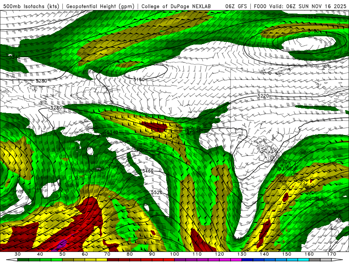Click the 80 value on the color scale
Viewport: 349px width, 262px height.
pyautogui.click(x=130, y=254)
